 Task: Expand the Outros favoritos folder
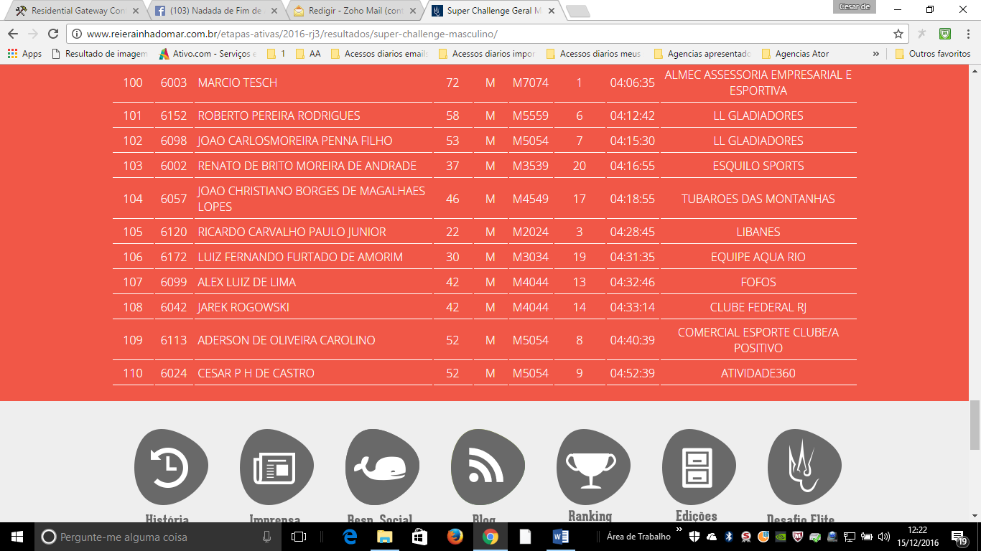click(932, 54)
